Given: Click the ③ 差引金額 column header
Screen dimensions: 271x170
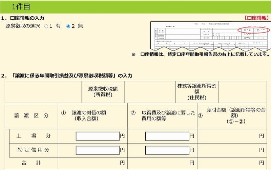Looking at the screenshot, I should pyautogui.click(x=232, y=116).
